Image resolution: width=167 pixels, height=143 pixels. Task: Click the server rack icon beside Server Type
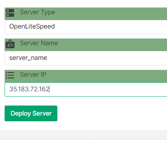(10, 13)
